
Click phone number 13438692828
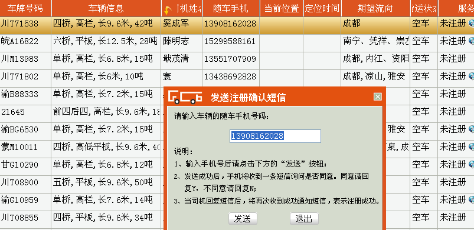tap(230, 76)
